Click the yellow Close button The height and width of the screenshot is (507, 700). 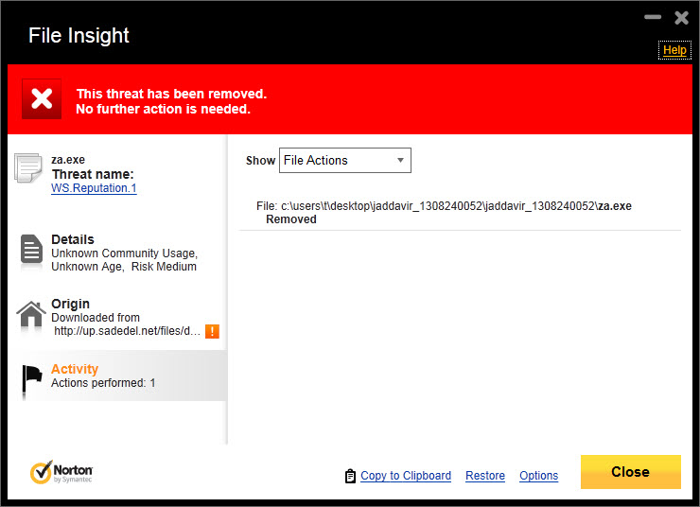click(x=631, y=472)
